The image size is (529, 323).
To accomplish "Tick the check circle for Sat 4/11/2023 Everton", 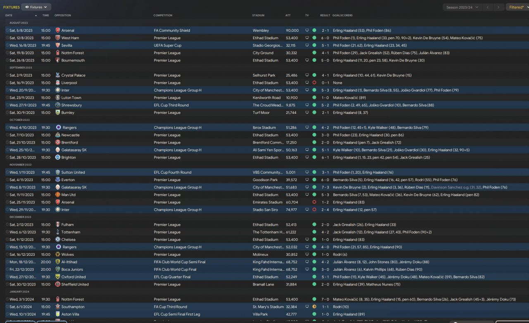I will tap(7, 180).
